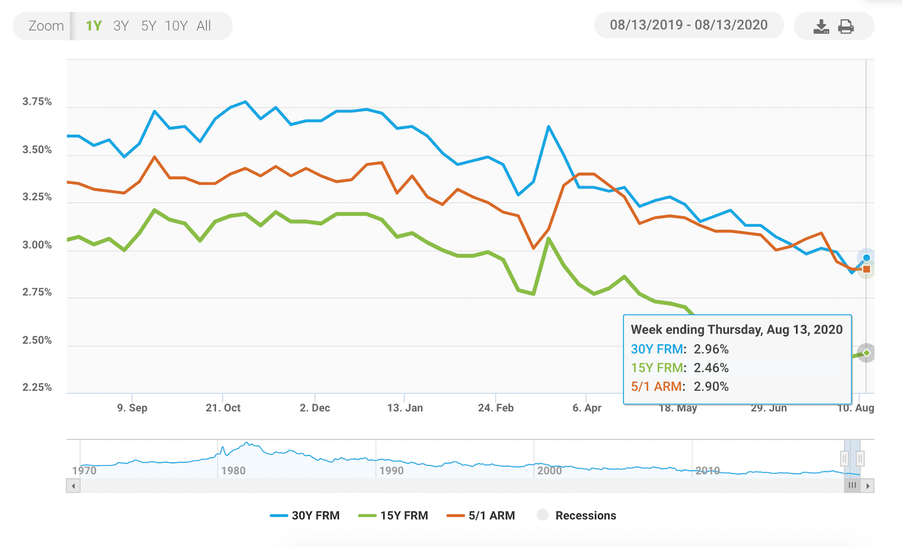Click the navigator scroll left arrow

73,486
